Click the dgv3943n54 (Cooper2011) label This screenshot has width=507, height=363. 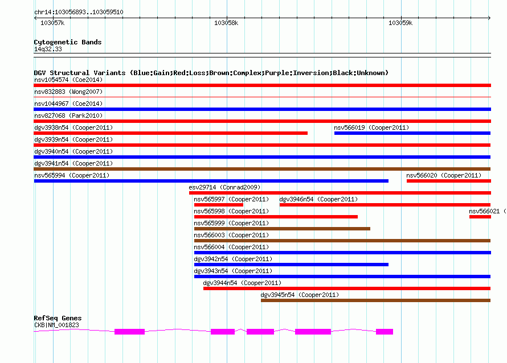point(233,271)
